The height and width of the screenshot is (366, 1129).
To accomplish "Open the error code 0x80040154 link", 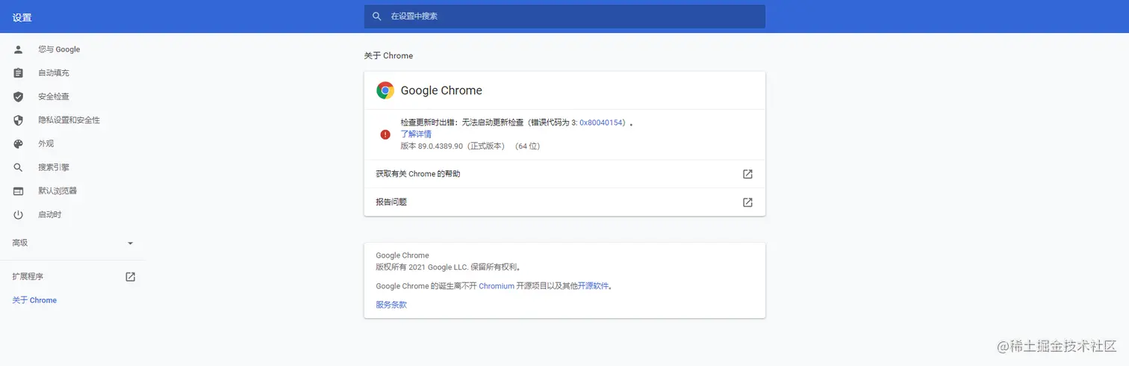I will [602, 122].
